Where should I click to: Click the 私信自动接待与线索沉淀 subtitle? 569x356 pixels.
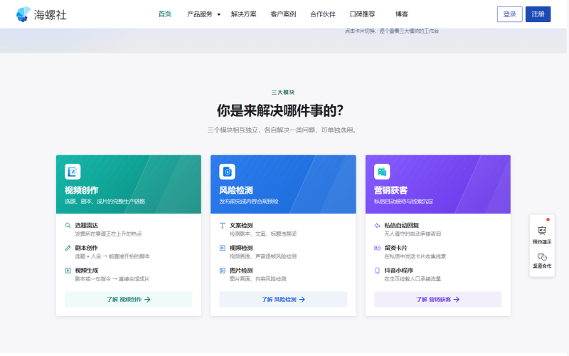[x=403, y=201]
